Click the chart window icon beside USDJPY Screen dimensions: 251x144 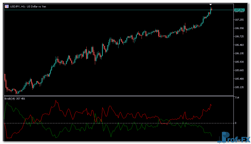pyautogui.click(x=7, y=6)
